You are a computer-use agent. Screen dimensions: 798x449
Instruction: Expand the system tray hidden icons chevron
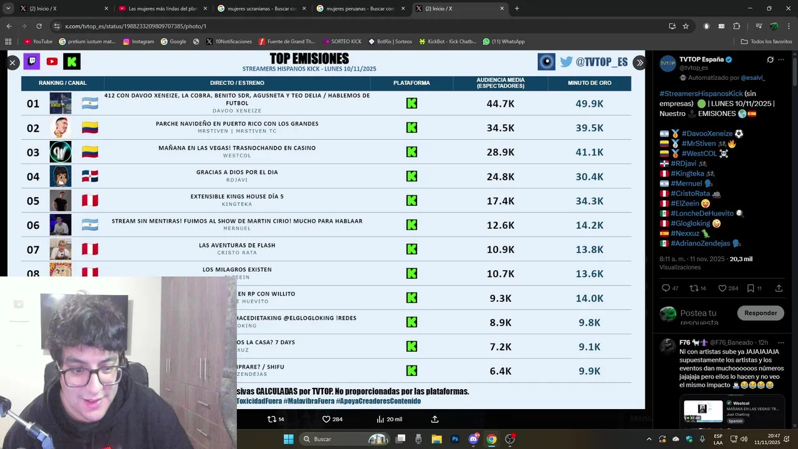648,439
